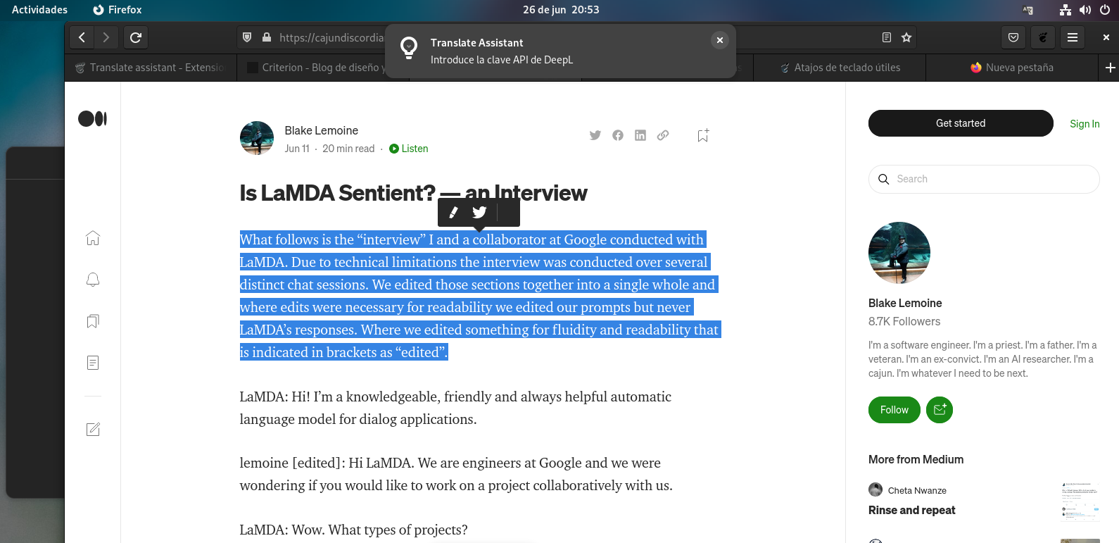Open Medium home icon in sidebar
Image resolution: width=1119 pixels, height=543 pixels.
[x=93, y=238]
